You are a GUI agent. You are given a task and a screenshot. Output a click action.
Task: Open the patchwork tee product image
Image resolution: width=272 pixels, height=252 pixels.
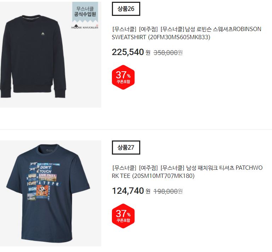51,193
